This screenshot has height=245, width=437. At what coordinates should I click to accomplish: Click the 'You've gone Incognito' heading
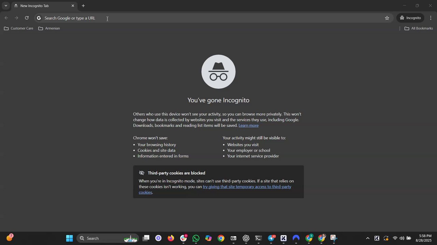coord(218,100)
